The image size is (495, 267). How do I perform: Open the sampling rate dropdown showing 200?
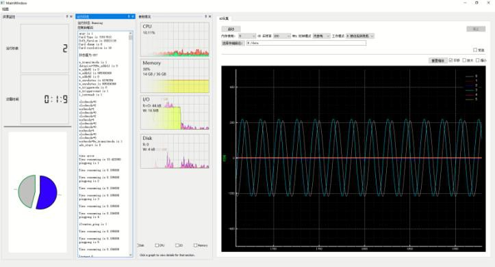pyautogui.click(x=281, y=36)
